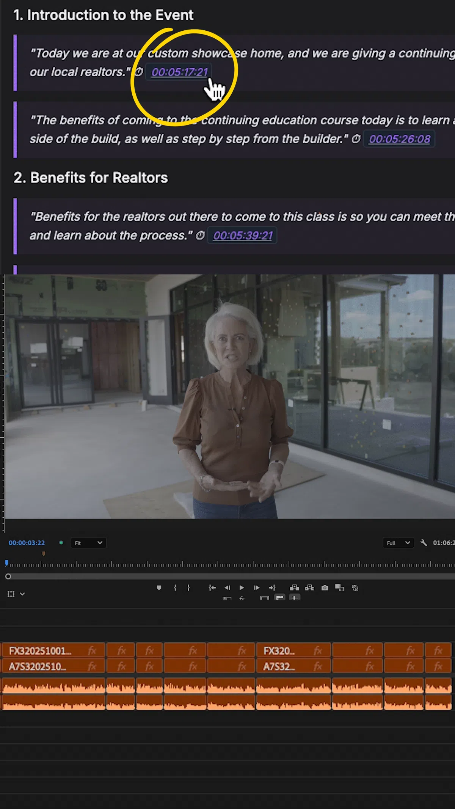Click the program monitor video preview
455x809 pixels.
[x=230, y=396]
